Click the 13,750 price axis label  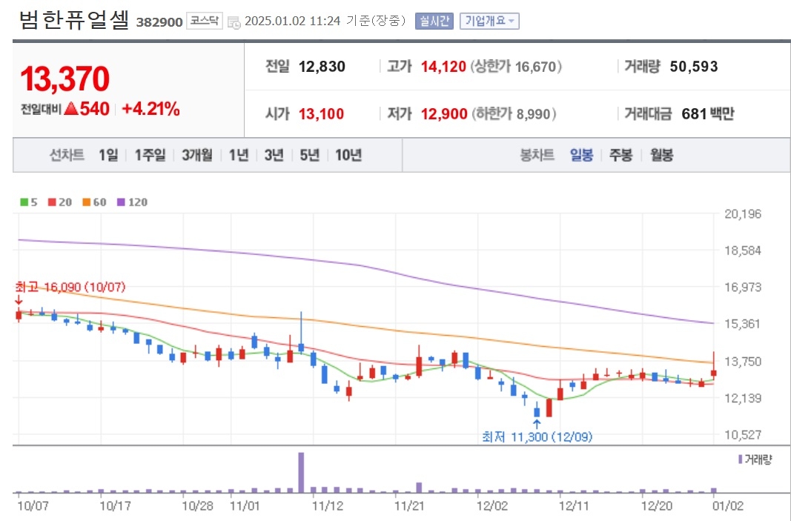pos(743,362)
